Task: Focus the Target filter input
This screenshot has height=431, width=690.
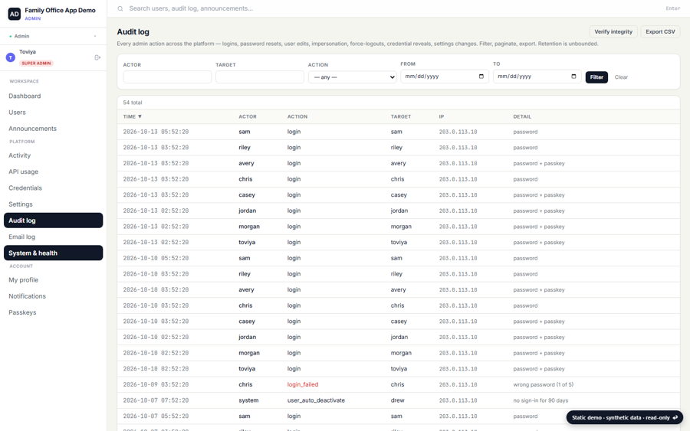Action: pos(260,77)
